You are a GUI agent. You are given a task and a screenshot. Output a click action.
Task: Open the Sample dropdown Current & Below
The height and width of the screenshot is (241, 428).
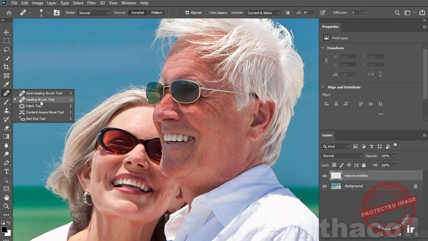click(x=263, y=13)
